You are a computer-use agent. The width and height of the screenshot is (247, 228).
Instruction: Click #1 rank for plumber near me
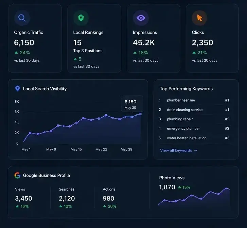(x=227, y=100)
